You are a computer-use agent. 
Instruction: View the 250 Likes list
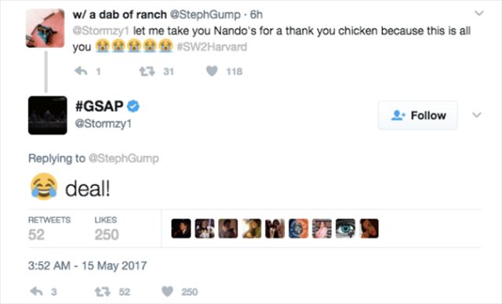click(x=107, y=229)
